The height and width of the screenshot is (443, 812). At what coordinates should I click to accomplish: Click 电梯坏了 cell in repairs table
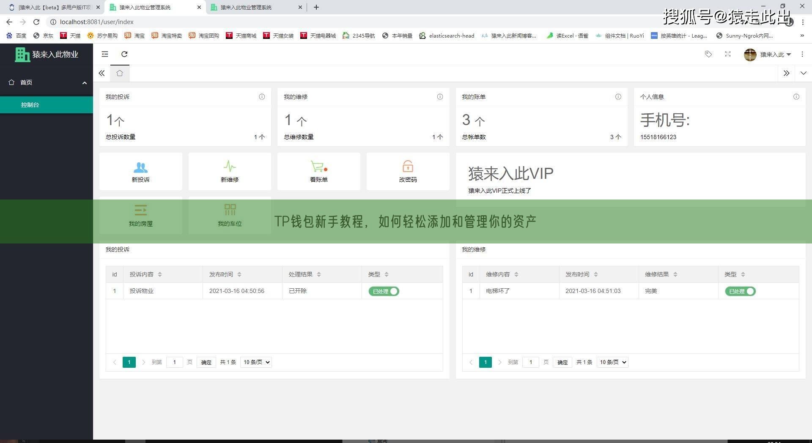[x=519, y=291]
